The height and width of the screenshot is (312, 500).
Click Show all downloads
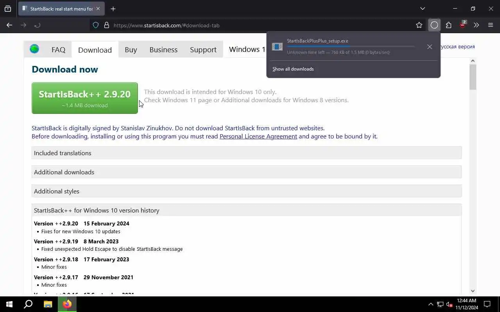pyautogui.click(x=293, y=69)
